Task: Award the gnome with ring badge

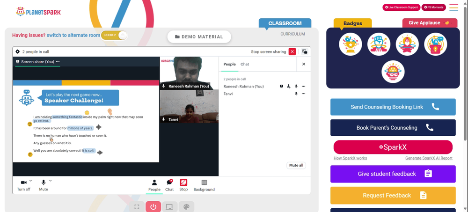Action: coord(407,44)
